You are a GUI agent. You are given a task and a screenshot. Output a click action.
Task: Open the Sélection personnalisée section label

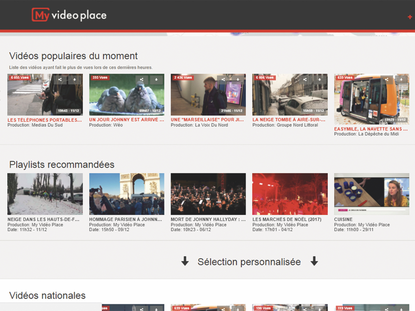coord(249,262)
